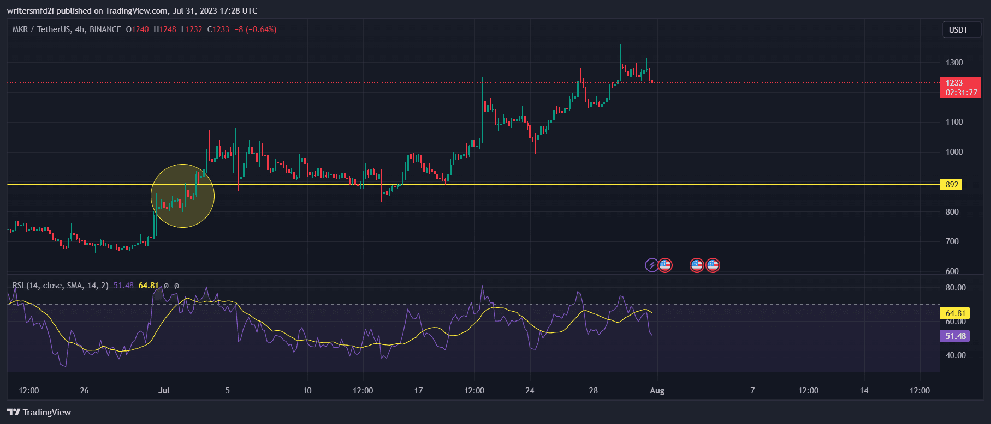
Task: Click first ø symbol in RSI legend
Action: coord(167,286)
